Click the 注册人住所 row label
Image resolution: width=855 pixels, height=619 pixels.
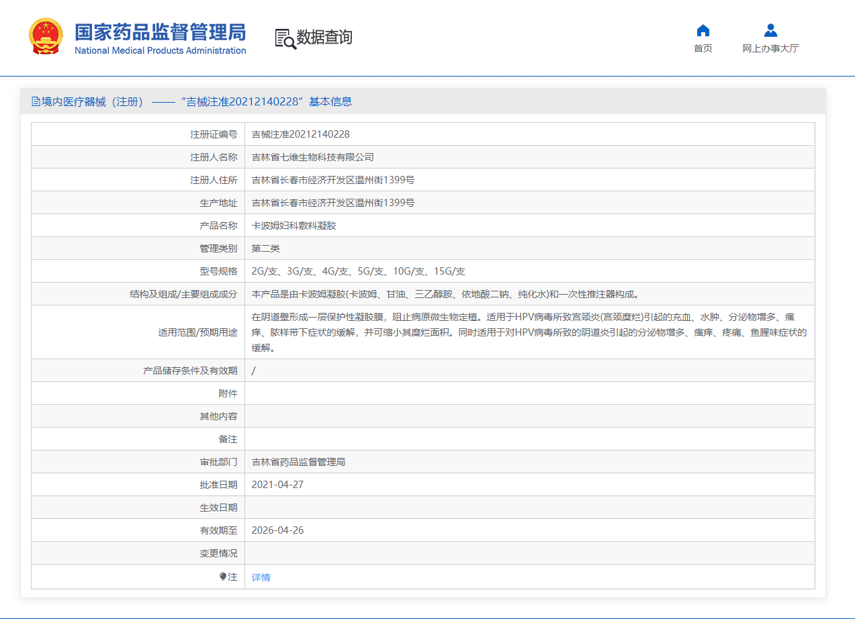click(x=214, y=180)
